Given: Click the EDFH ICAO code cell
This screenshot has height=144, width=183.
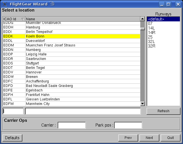Looking at the screenshot, I should [x=14, y=94].
